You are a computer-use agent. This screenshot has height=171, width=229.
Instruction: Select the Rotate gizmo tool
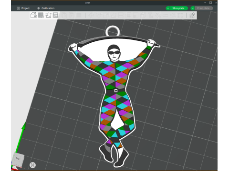99,15
